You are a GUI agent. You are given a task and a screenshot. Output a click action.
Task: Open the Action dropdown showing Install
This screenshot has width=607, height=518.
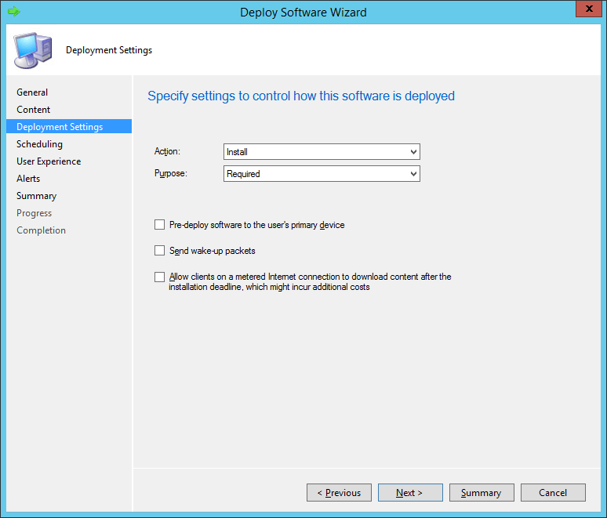point(322,152)
